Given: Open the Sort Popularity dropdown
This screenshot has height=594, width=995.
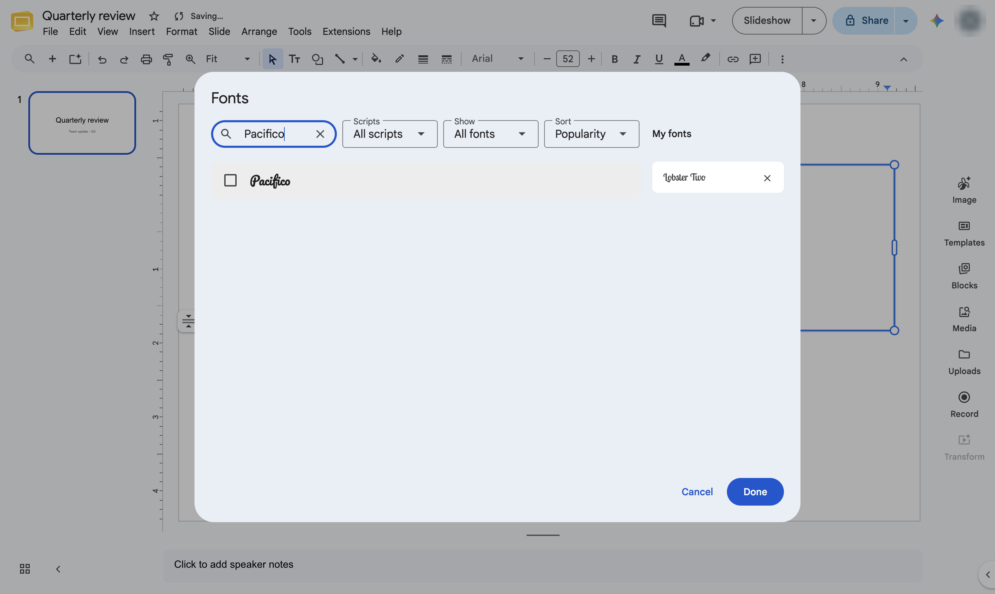Looking at the screenshot, I should 591,134.
